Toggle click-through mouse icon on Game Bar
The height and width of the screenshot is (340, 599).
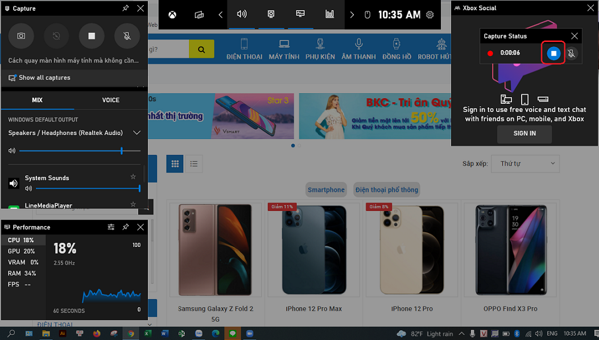367,15
